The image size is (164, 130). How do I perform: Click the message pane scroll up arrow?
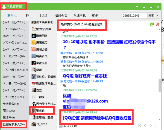[160, 30]
